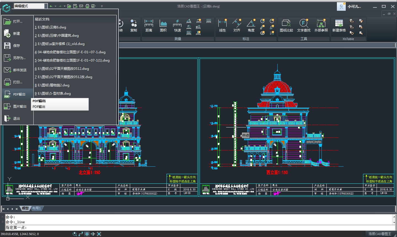Click the 打印 (Print) entry in app menu

17,82
